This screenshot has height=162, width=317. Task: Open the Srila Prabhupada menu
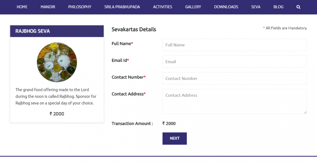click(122, 7)
